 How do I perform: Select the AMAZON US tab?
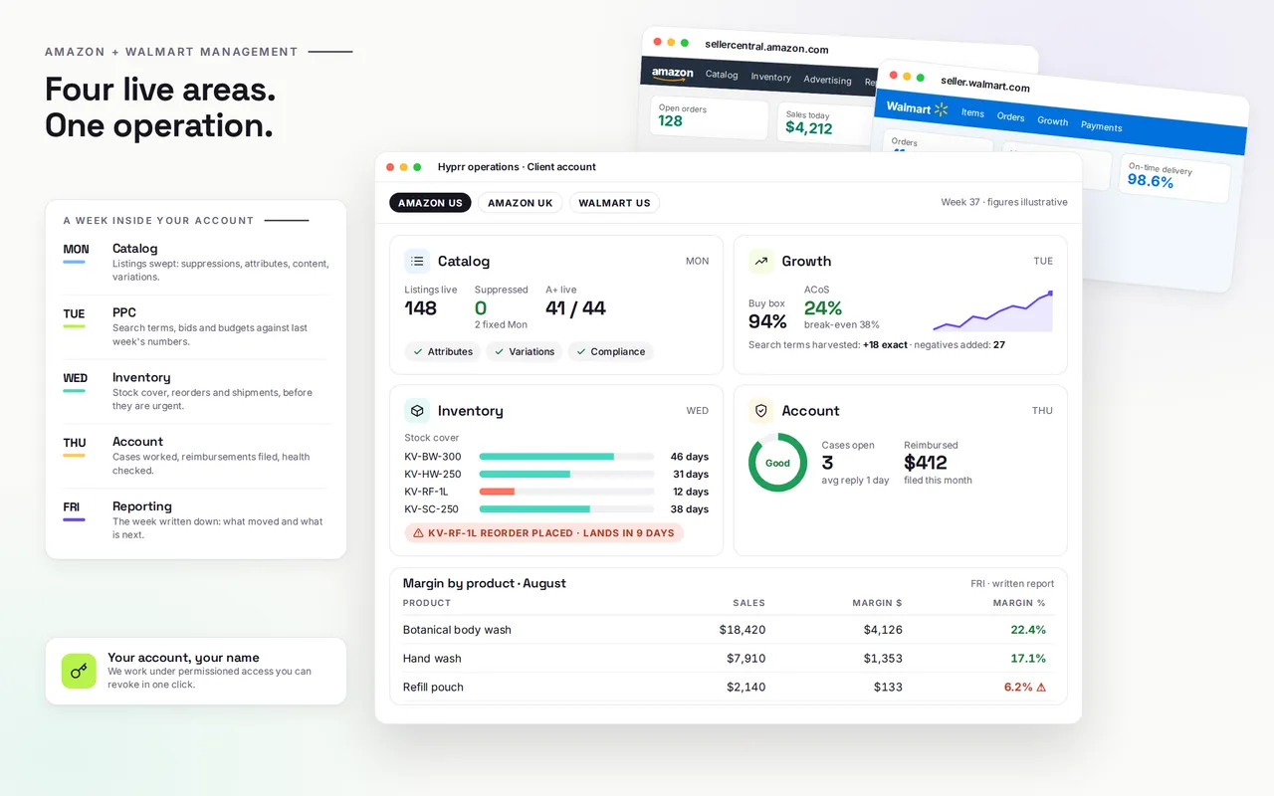point(430,203)
